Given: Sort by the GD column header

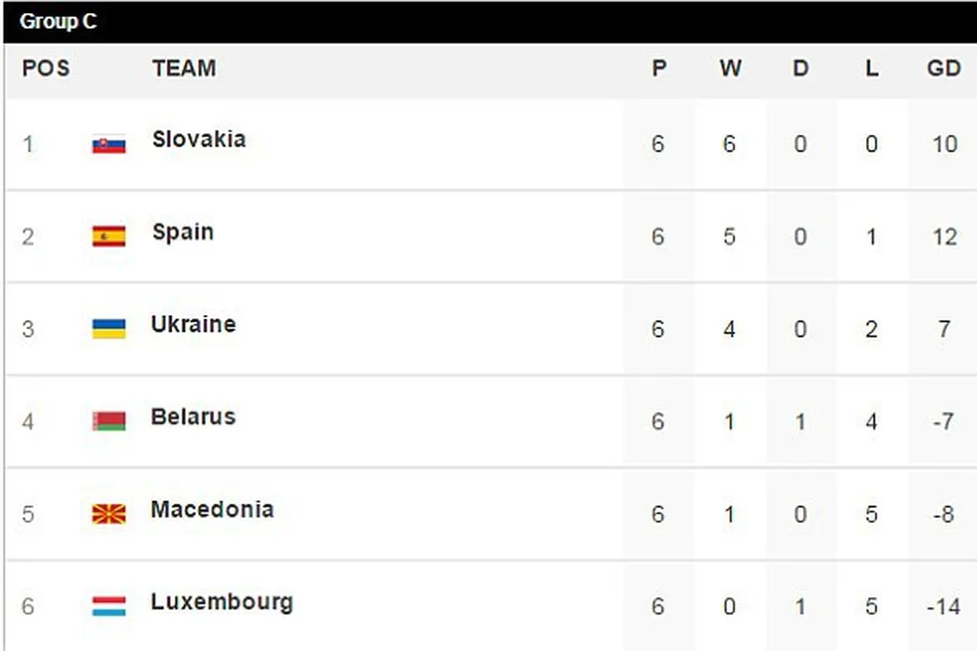Looking at the screenshot, I should [944, 69].
